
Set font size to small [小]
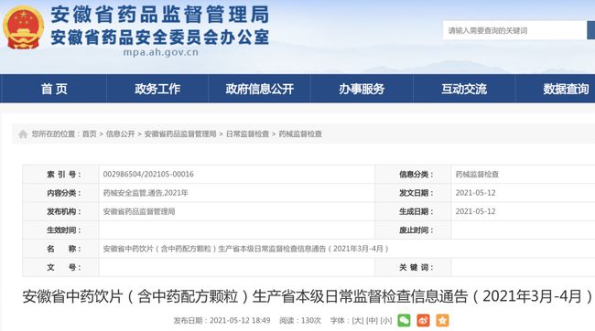(386, 321)
